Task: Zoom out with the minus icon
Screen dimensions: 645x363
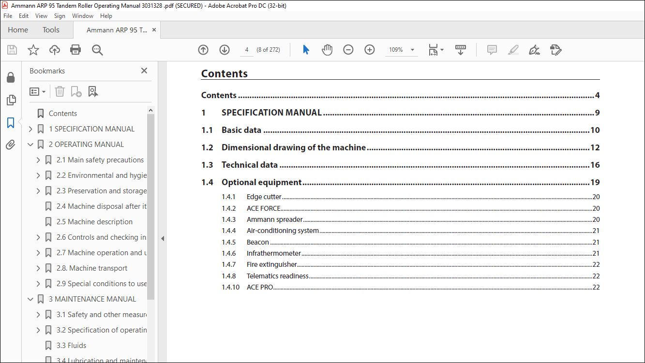Action: (348, 50)
